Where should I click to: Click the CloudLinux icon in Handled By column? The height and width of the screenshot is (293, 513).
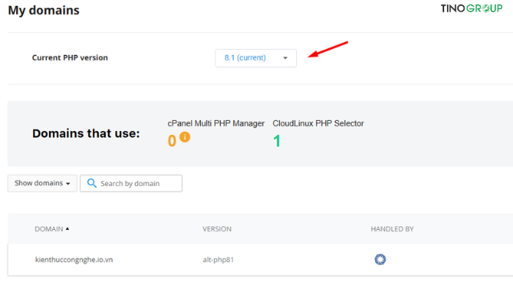coord(380,259)
